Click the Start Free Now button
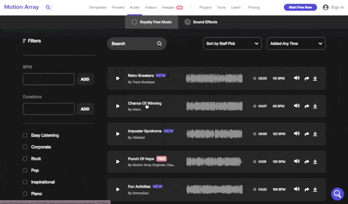348x204 pixels. 300,7
